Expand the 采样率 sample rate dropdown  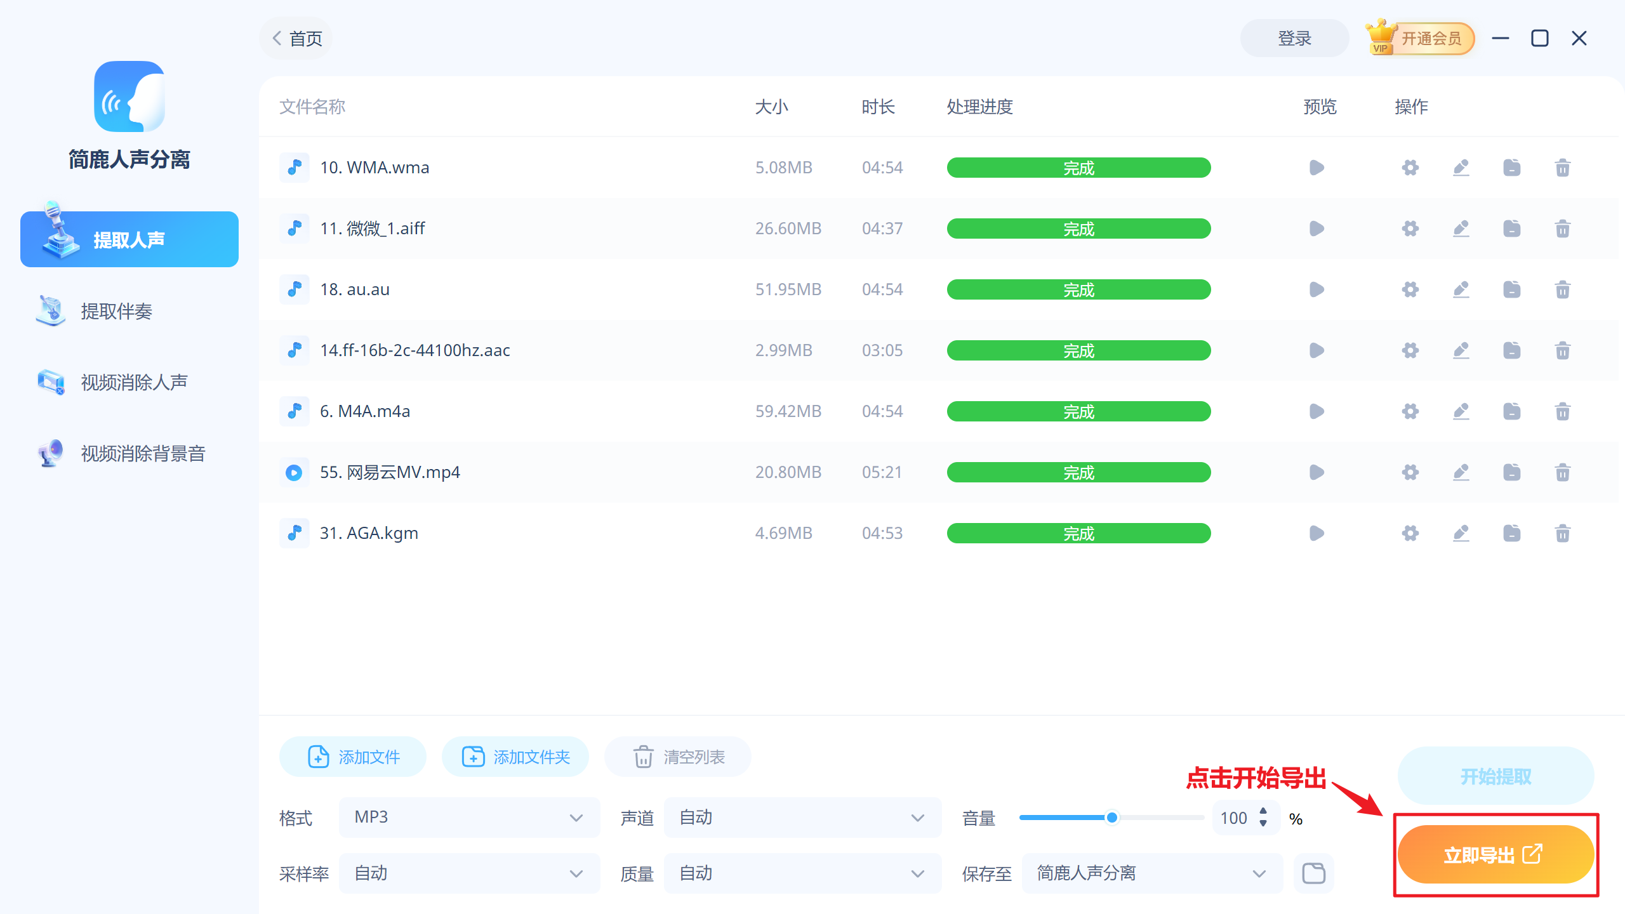[470, 873]
